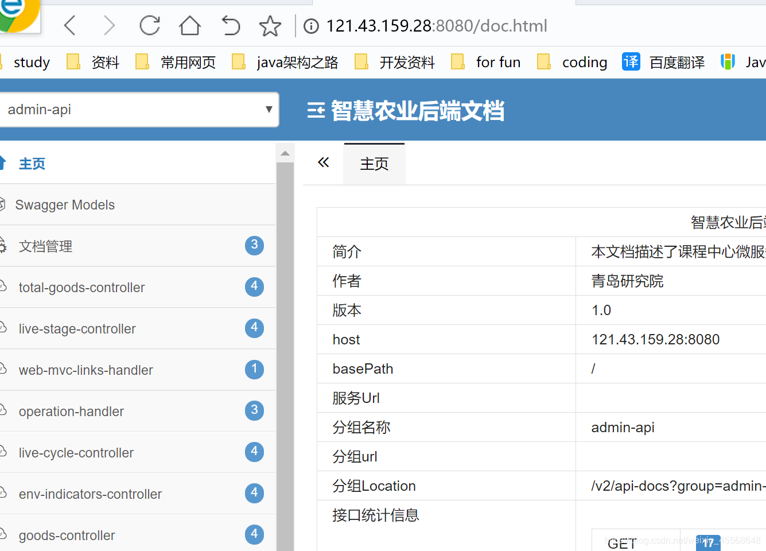This screenshot has height=551, width=766.
Task: Open the coding bookmark folder icon
Action: click(543, 61)
